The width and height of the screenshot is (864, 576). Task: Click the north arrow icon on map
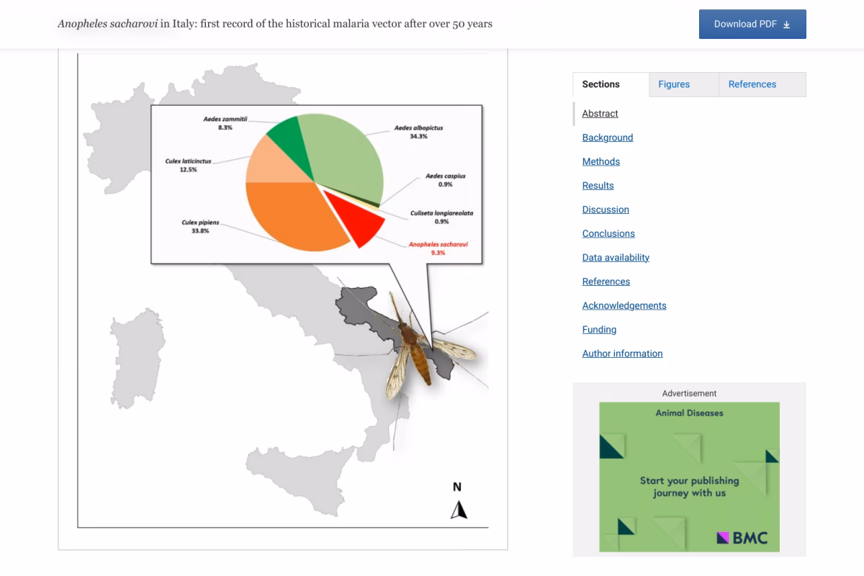coord(458,510)
